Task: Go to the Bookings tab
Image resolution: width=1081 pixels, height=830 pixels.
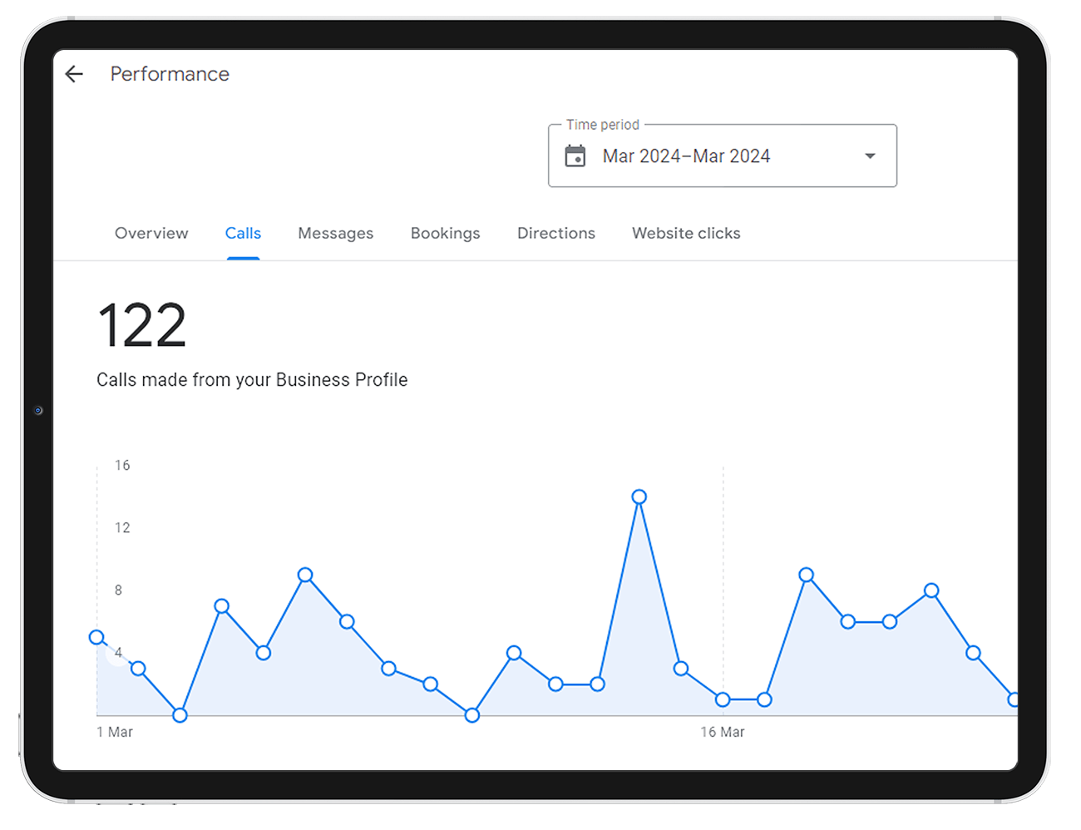Action: tap(446, 234)
